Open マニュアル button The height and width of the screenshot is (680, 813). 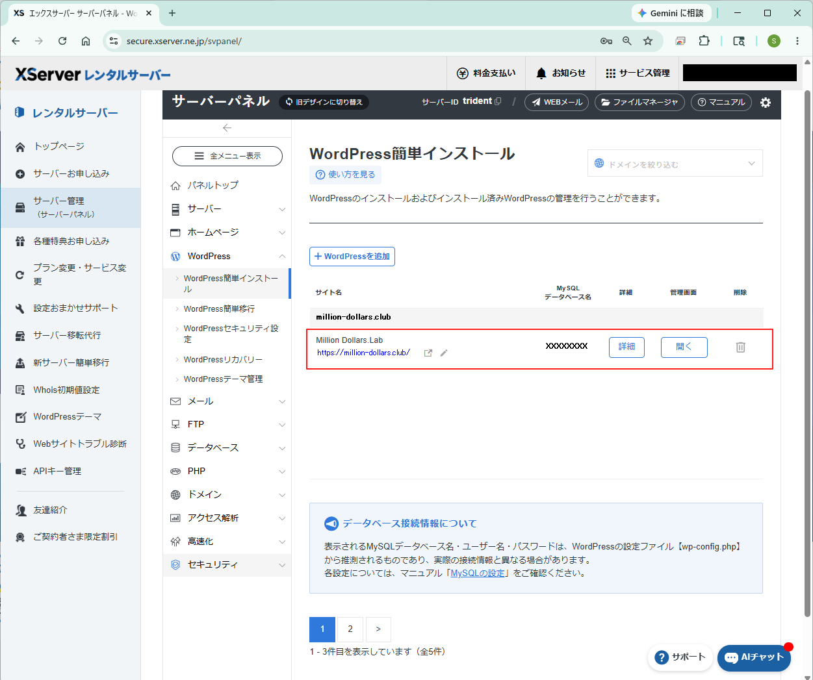(721, 102)
